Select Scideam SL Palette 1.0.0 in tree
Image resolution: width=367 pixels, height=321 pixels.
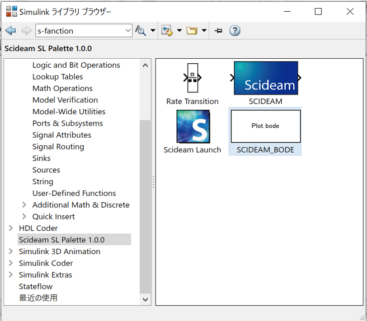(62, 240)
